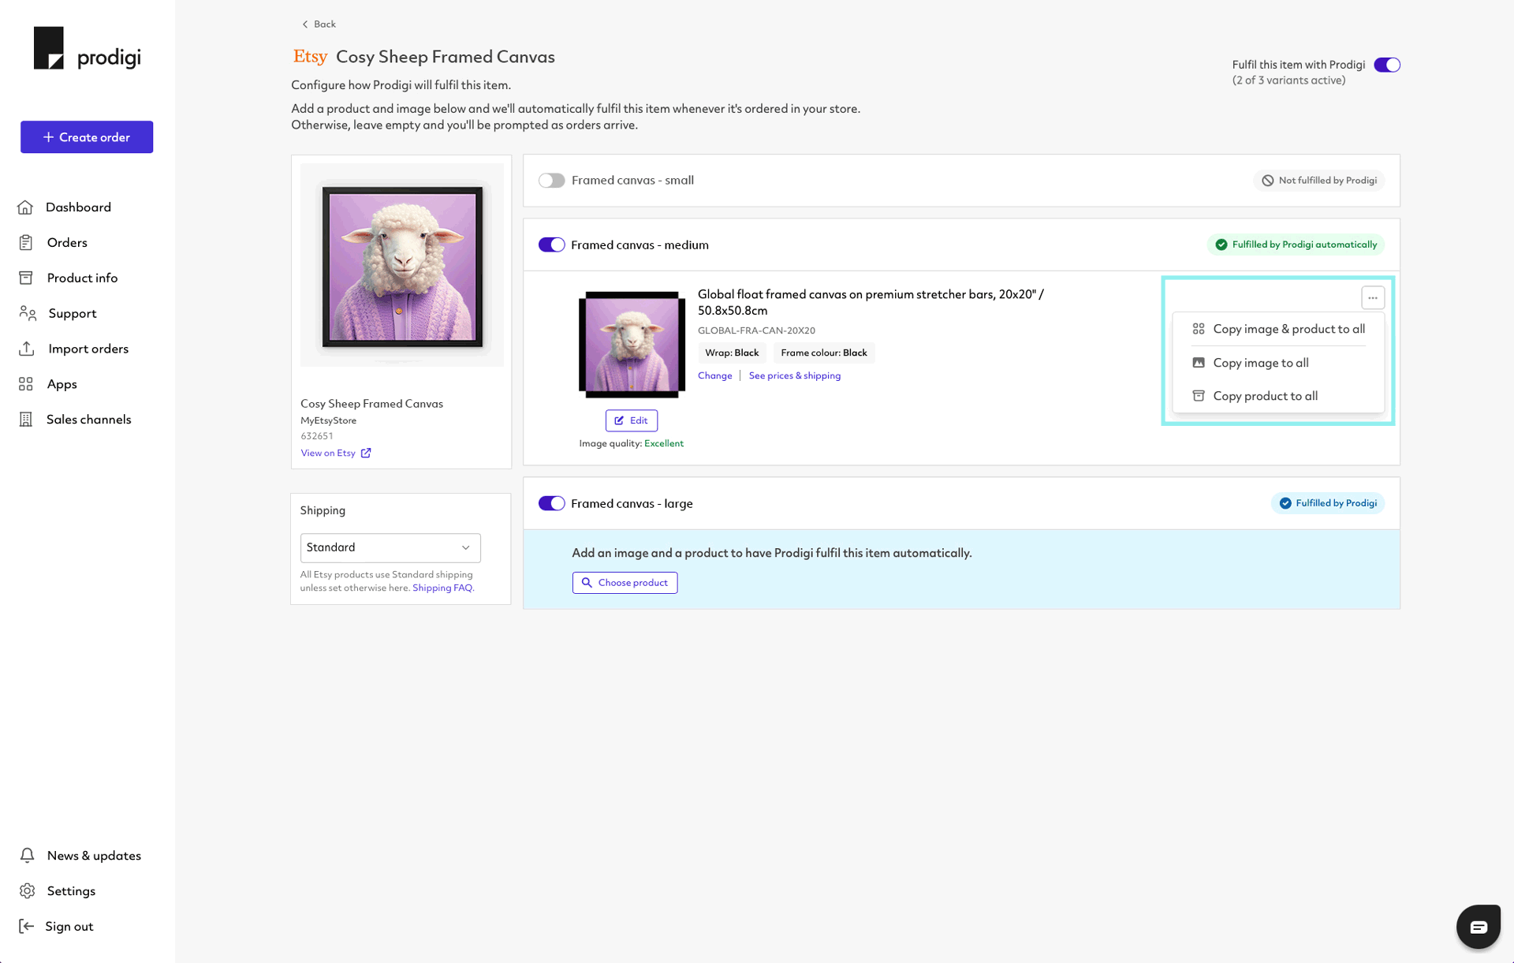Image resolution: width=1514 pixels, height=963 pixels.
Task: Click the 'Change' link on medium canvas product
Action: (x=714, y=375)
